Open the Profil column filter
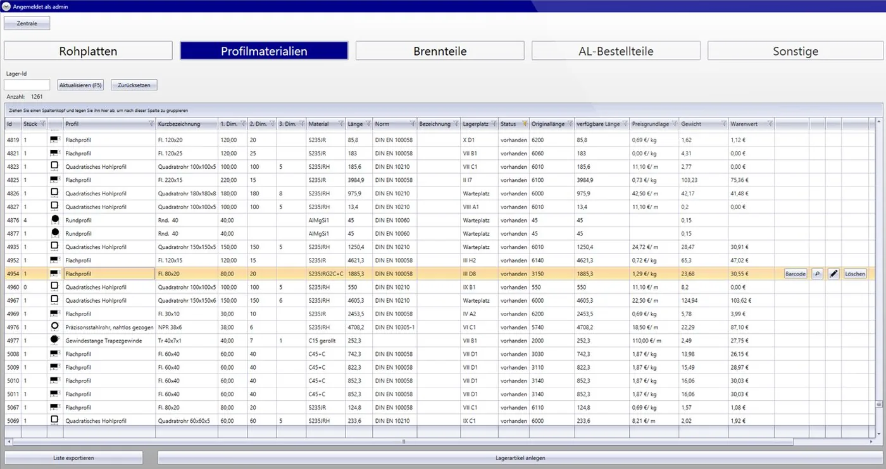The height and width of the screenshot is (469, 886). point(151,124)
